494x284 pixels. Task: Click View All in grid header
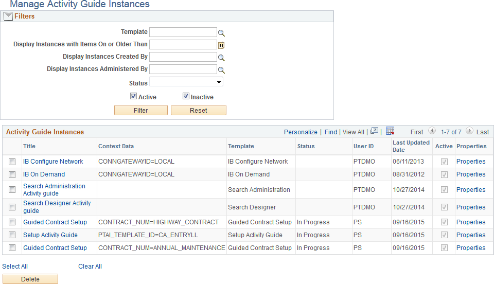pos(353,132)
